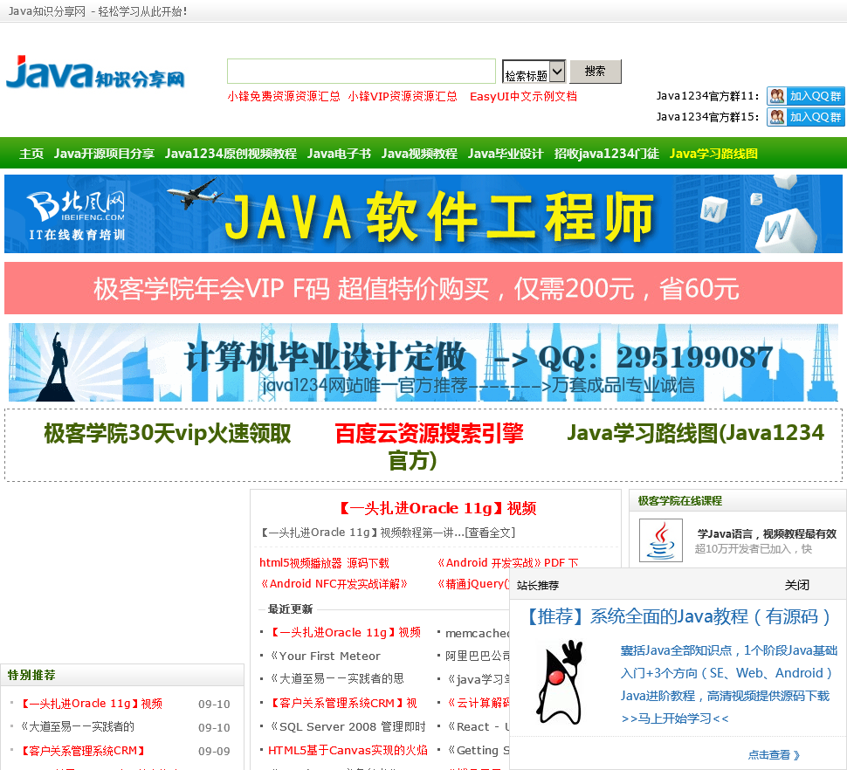
Task: Open 《React entry in 最近更新
Action: tap(478, 727)
